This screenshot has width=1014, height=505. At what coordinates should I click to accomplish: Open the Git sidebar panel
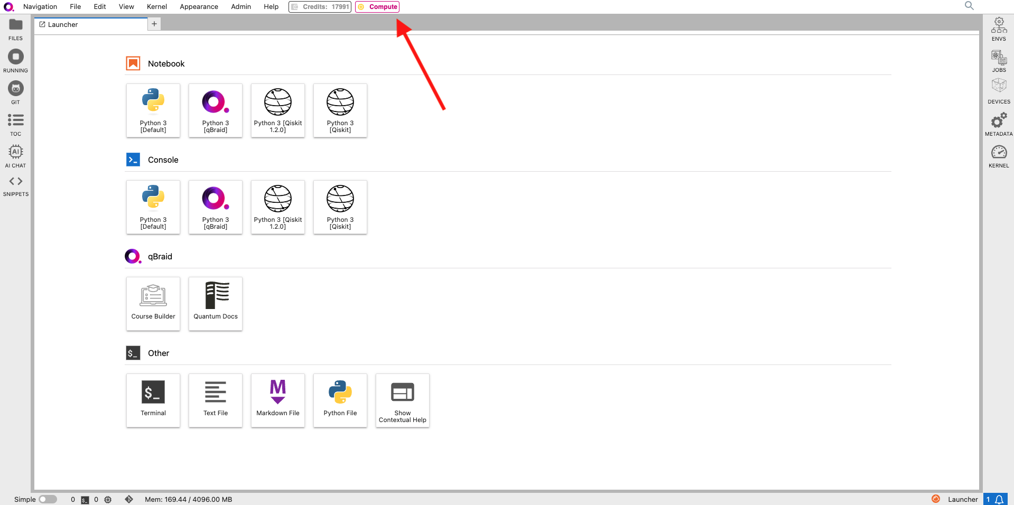(x=16, y=93)
